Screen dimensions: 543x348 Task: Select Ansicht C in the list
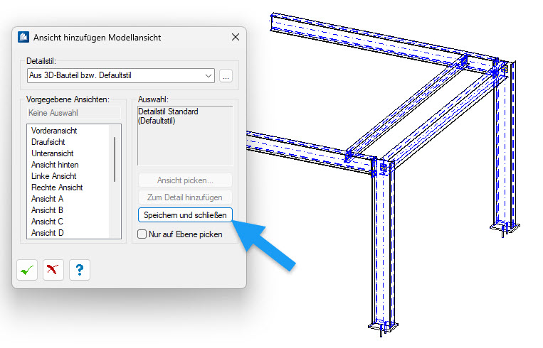tap(47, 222)
